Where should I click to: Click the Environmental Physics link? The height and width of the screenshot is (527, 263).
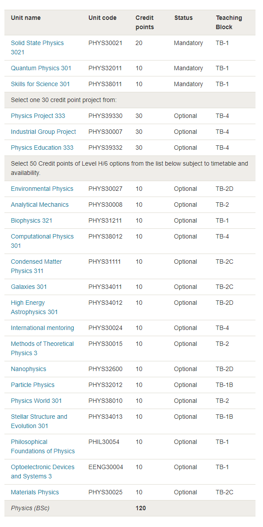(x=42, y=189)
